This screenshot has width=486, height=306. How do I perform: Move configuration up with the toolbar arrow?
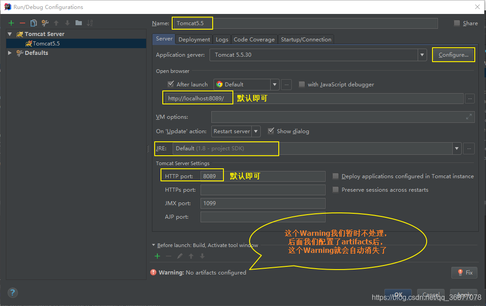56,23
